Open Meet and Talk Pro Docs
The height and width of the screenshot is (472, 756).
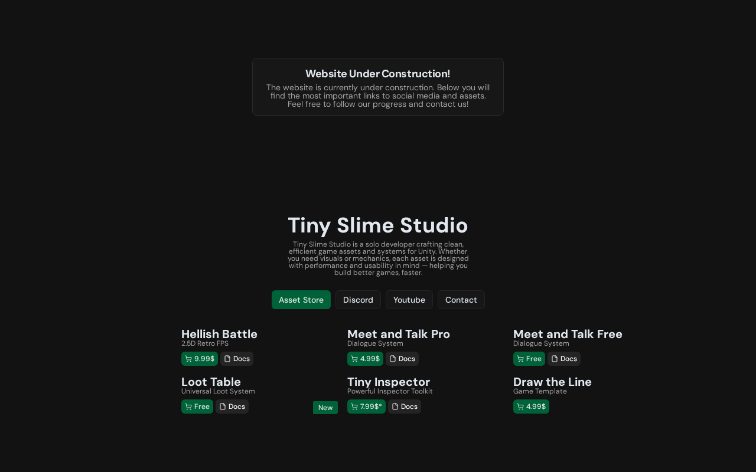(402, 359)
